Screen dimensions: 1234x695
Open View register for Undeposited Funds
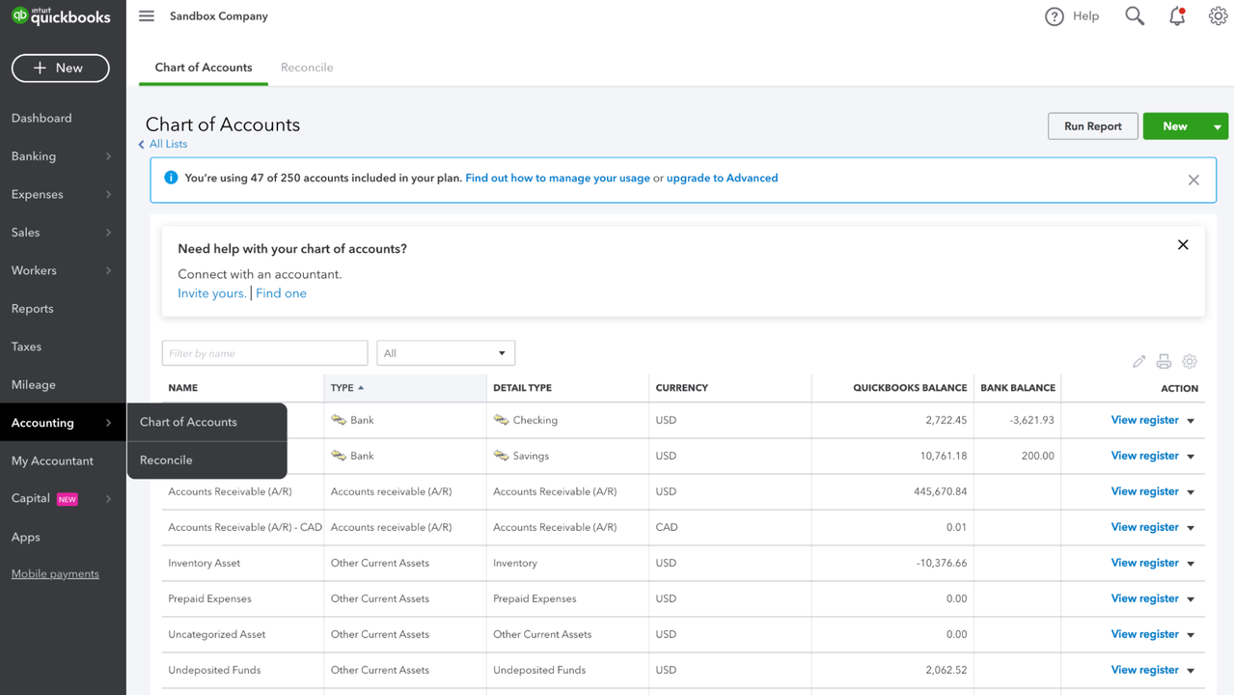pyautogui.click(x=1144, y=670)
